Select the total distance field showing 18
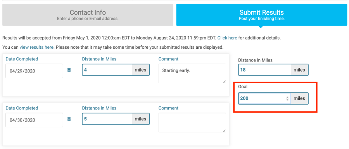This screenshot has height=149, width=349. coord(264,70)
